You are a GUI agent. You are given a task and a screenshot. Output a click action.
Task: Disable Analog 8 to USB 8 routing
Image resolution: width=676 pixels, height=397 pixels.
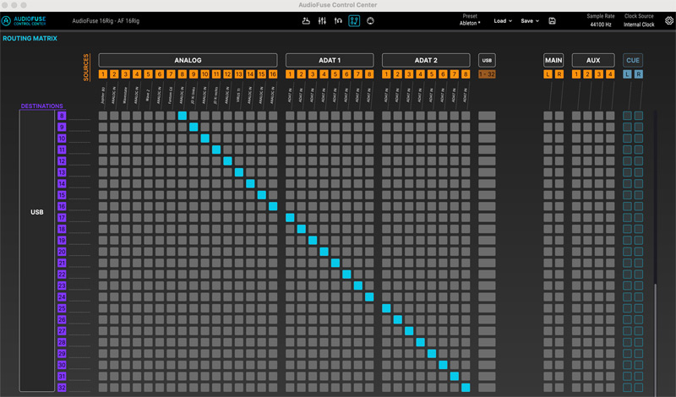183,116
